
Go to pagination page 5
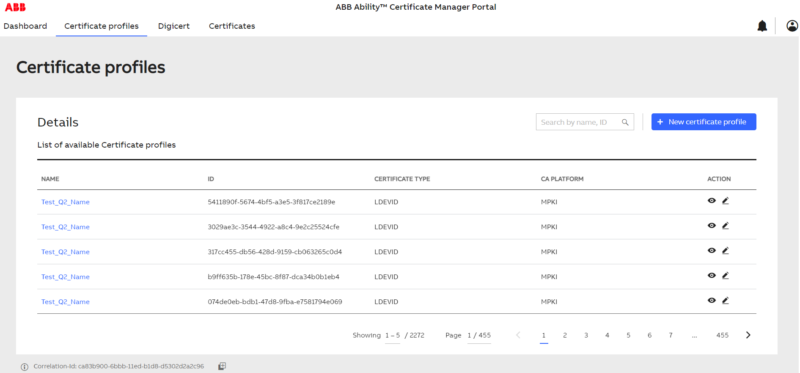tap(628, 335)
